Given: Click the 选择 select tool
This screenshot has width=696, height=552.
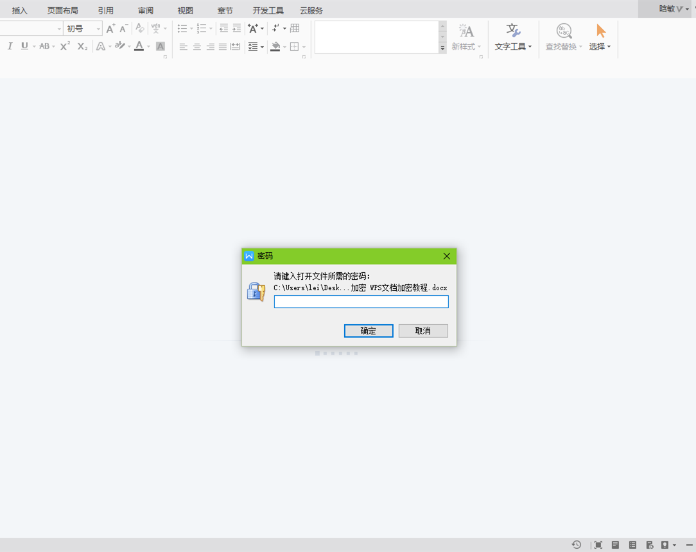Looking at the screenshot, I should pos(600,37).
